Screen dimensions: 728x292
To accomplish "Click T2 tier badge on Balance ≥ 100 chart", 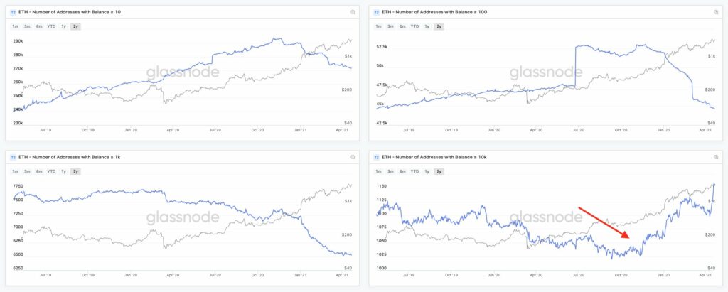I will click(377, 13).
